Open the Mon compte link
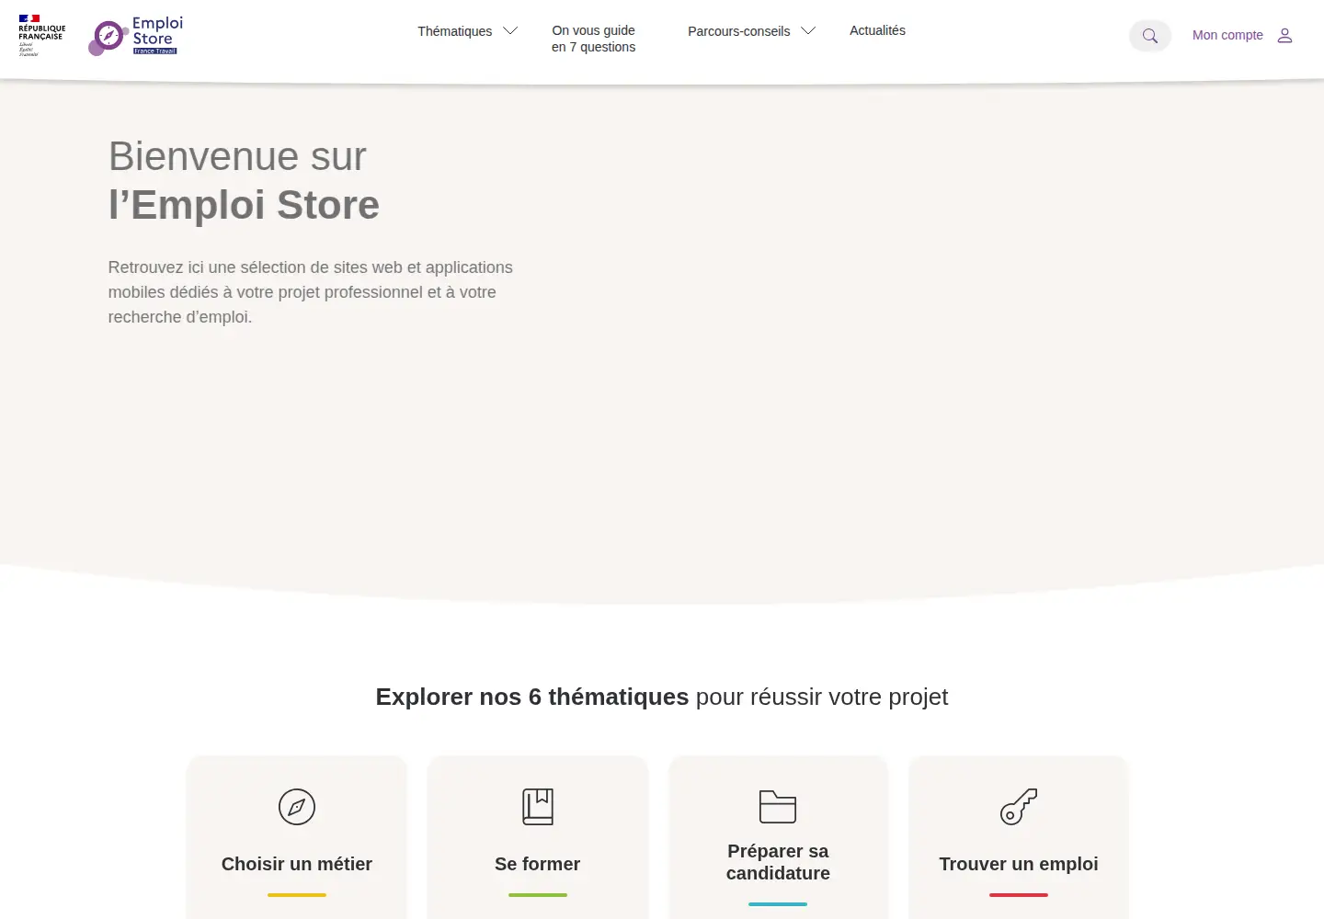Viewport: 1324px width, 919px height. pos(1227,35)
